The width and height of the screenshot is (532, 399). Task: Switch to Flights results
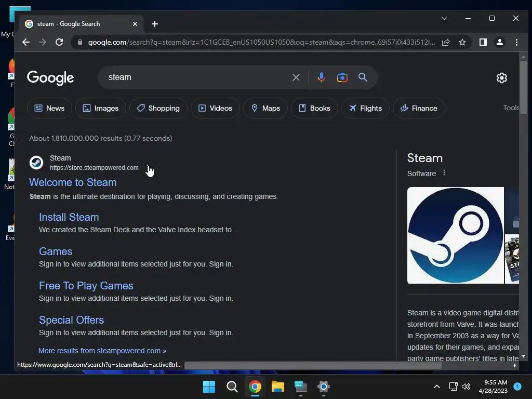click(365, 108)
